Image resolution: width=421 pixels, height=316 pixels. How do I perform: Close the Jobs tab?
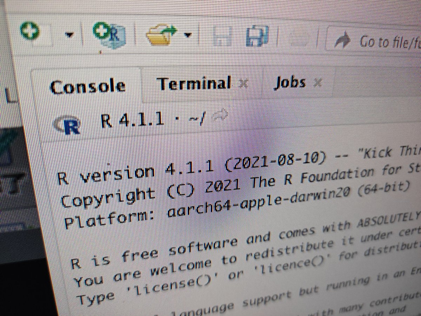(317, 83)
